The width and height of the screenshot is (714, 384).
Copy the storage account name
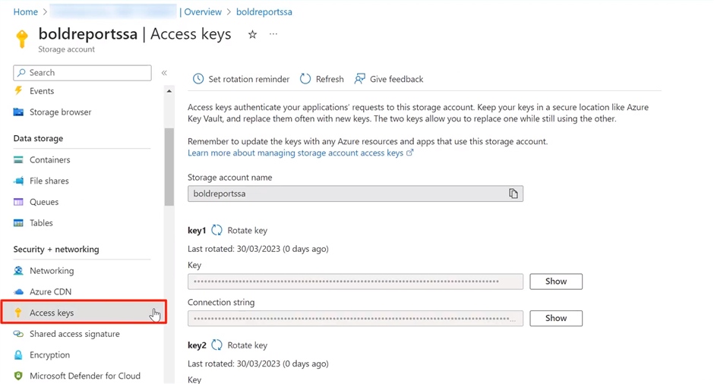[513, 194]
